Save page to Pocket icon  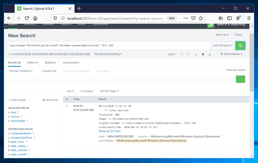pyautogui.click(x=193, y=18)
